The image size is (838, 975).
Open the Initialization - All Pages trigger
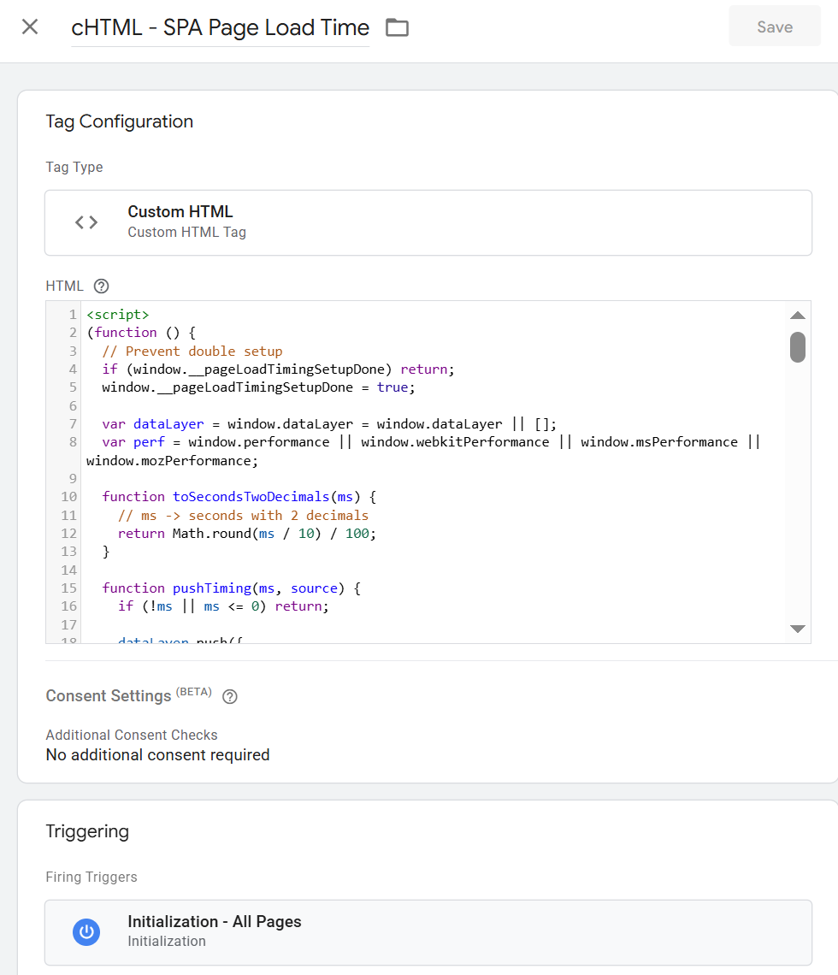pos(428,932)
